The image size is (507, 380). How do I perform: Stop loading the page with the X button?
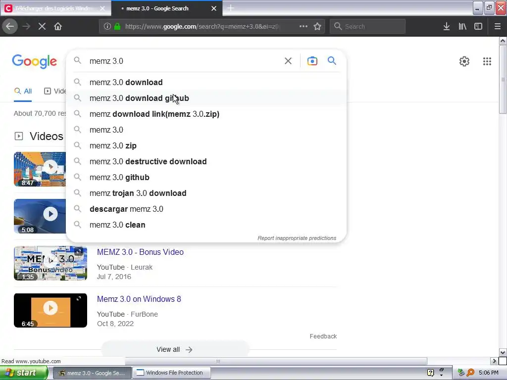(42, 26)
